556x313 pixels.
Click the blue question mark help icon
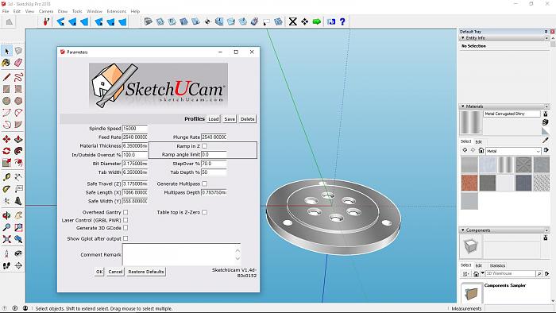point(342,21)
